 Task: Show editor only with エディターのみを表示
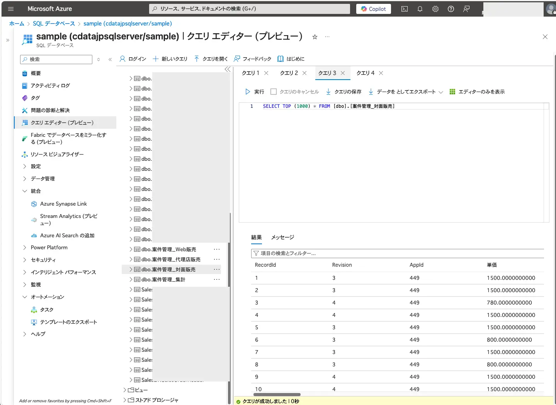click(x=477, y=92)
